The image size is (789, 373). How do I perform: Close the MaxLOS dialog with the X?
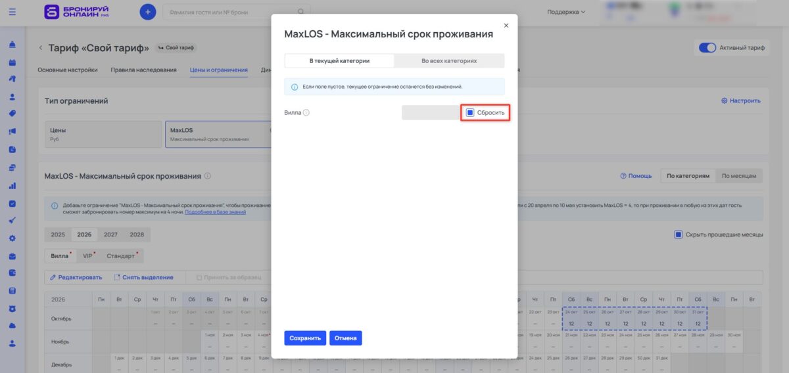tap(506, 25)
